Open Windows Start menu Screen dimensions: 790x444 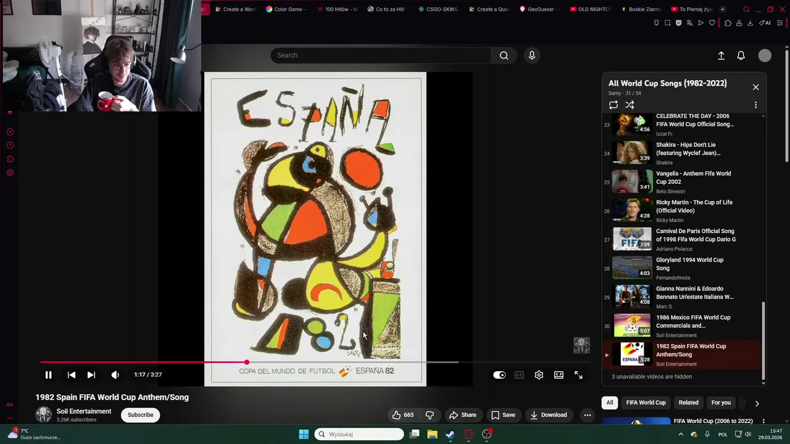[304, 434]
